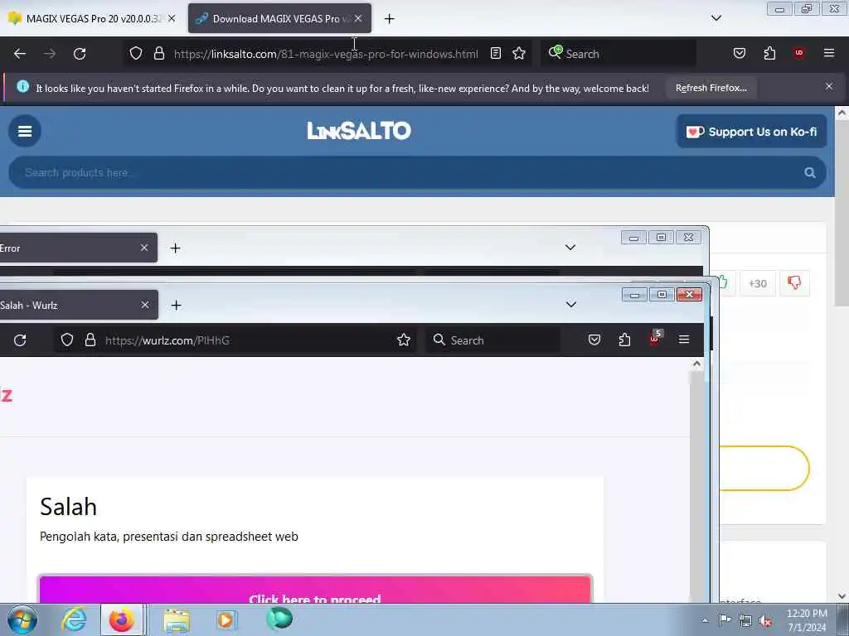Open new tab in Wurlz window
The width and height of the screenshot is (849, 636).
pyautogui.click(x=176, y=306)
